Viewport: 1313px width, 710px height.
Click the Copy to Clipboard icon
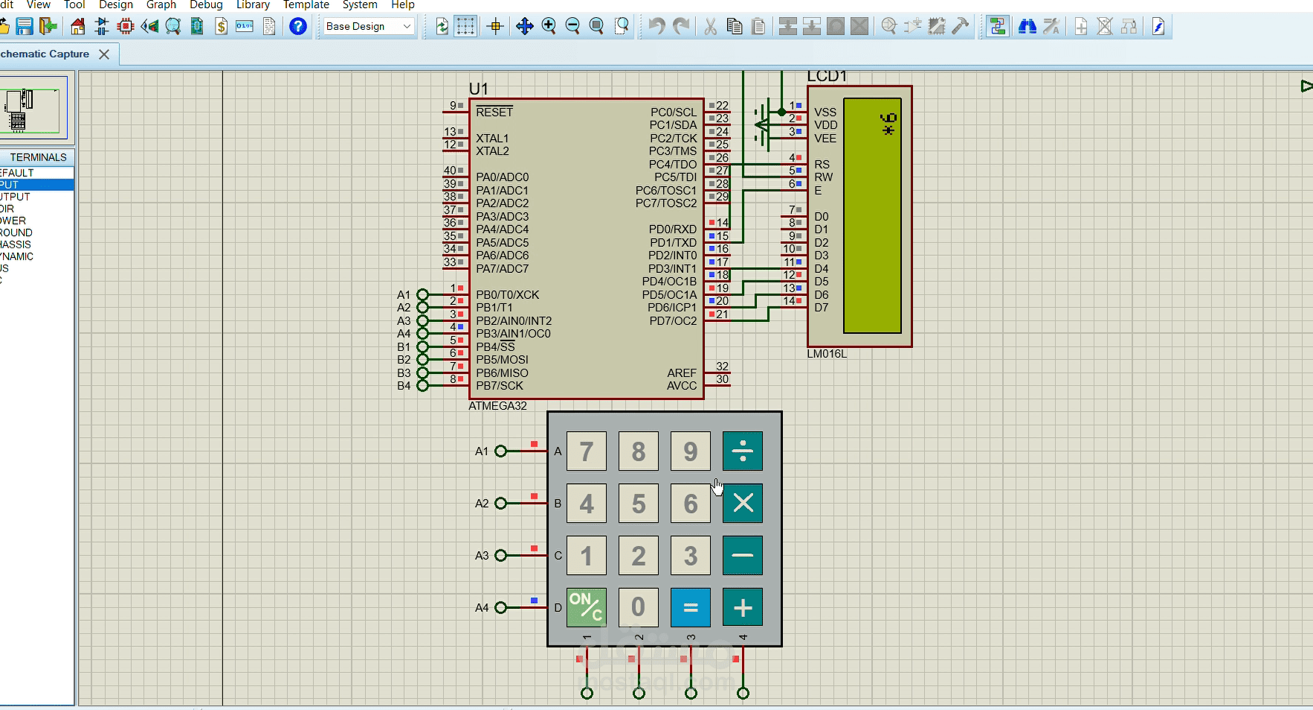(x=735, y=27)
